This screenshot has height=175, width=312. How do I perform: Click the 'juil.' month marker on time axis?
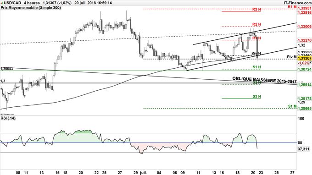click(144, 173)
